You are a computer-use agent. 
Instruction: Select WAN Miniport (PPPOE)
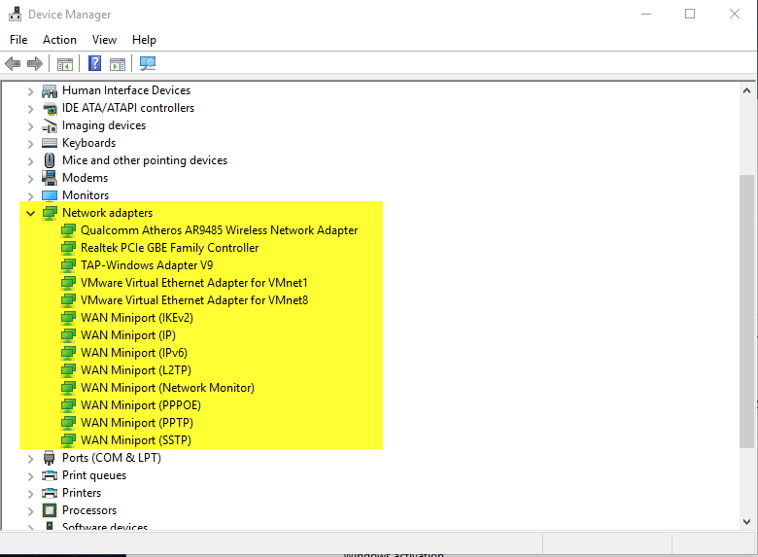coord(141,405)
